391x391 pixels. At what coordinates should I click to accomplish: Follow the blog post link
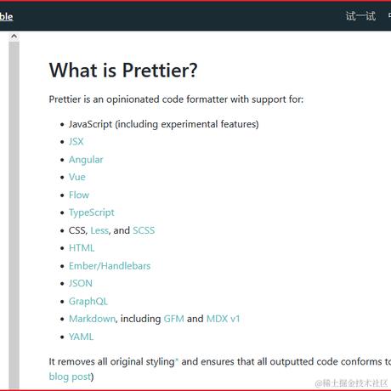[x=70, y=377]
